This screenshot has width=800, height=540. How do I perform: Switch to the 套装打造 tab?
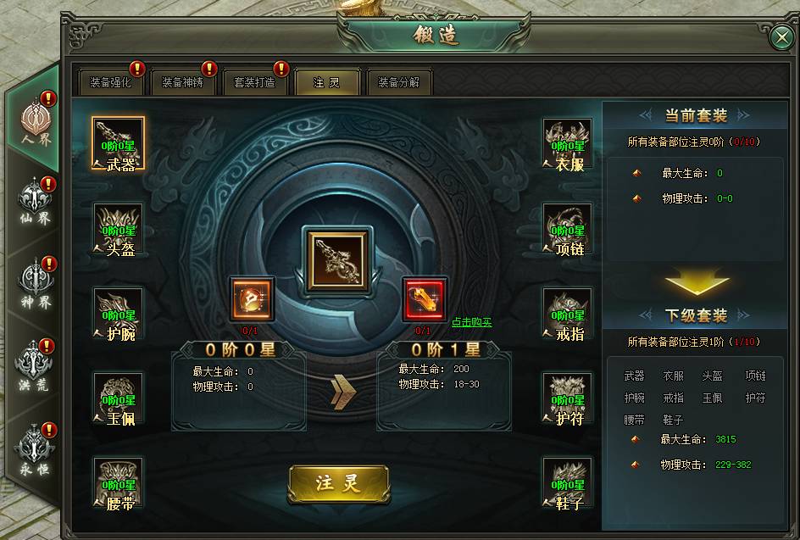pyautogui.click(x=254, y=82)
